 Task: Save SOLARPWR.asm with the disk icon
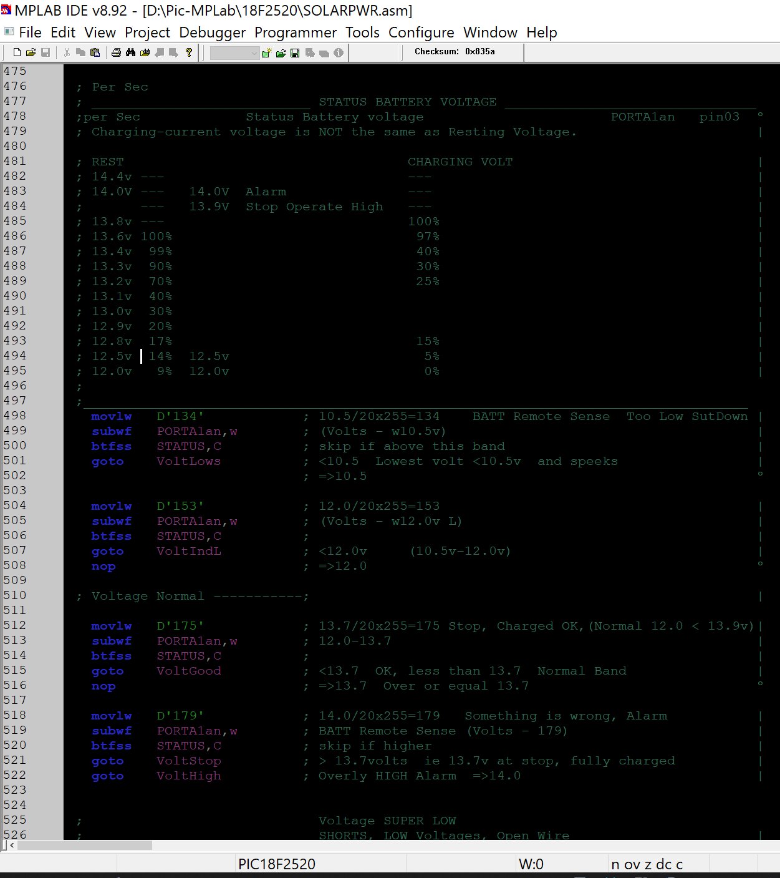(46, 52)
